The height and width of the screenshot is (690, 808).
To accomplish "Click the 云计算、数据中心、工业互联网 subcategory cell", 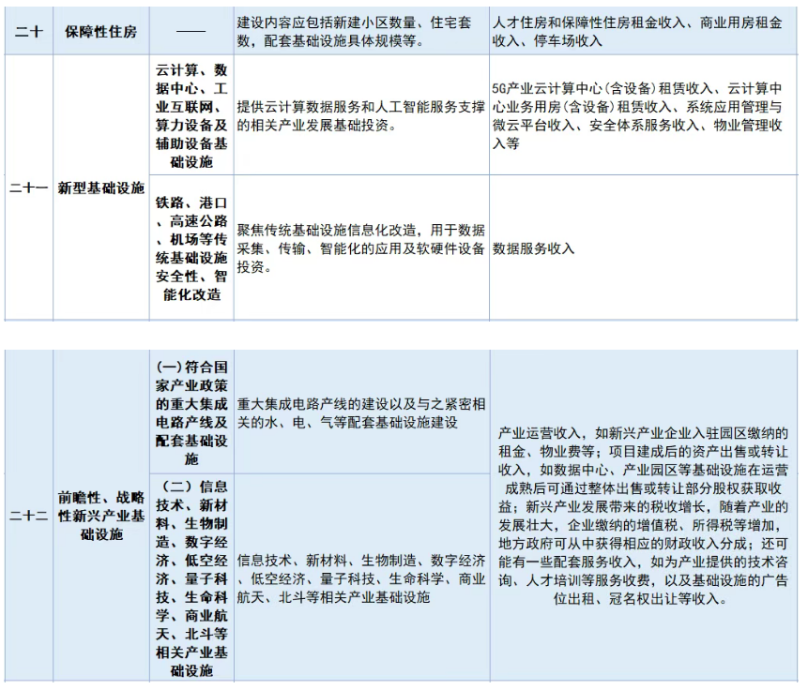I will tap(191, 116).
